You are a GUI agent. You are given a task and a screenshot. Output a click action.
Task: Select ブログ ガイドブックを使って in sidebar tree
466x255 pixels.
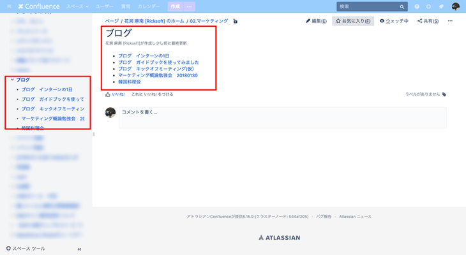pyautogui.click(x=53, y=99)
